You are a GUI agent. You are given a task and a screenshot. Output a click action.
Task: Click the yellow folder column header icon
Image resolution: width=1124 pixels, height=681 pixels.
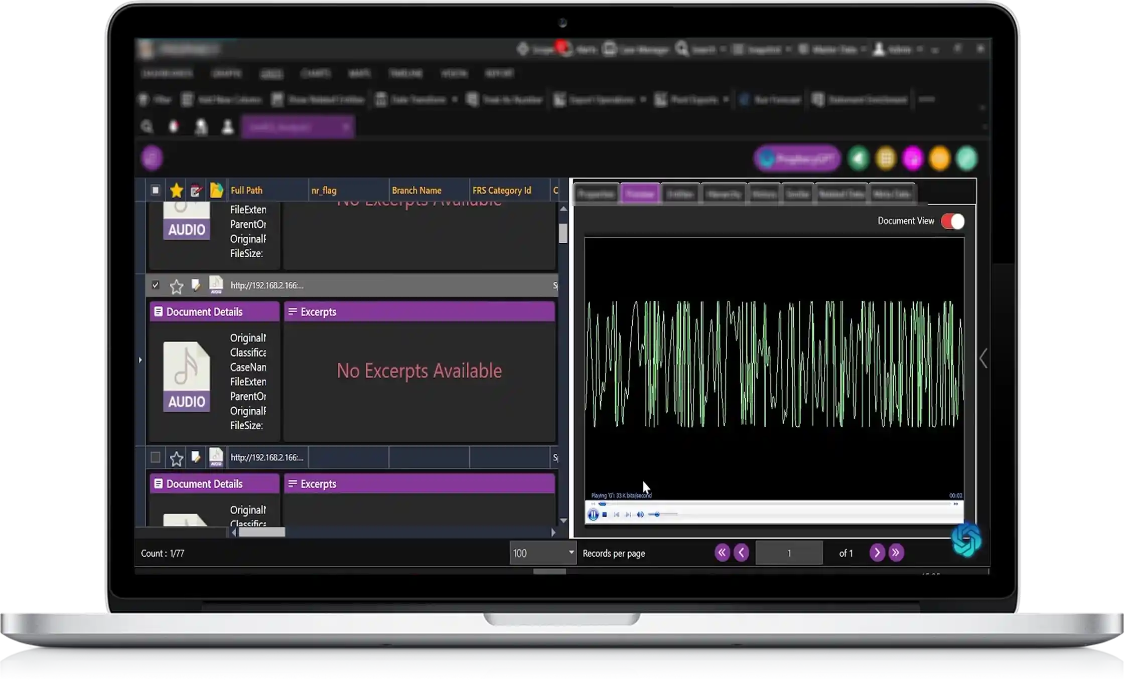pyautogui.click(x=216, y=191)
